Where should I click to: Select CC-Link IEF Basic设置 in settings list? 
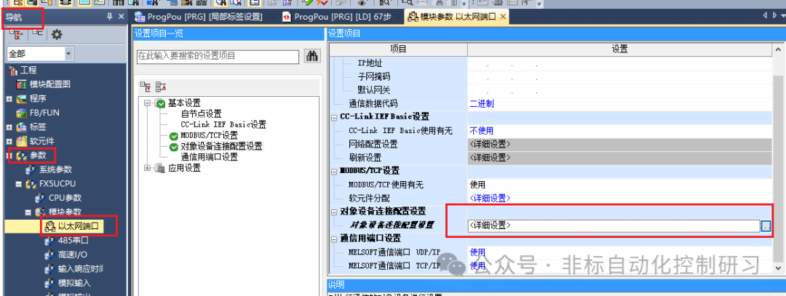[223, 124]
